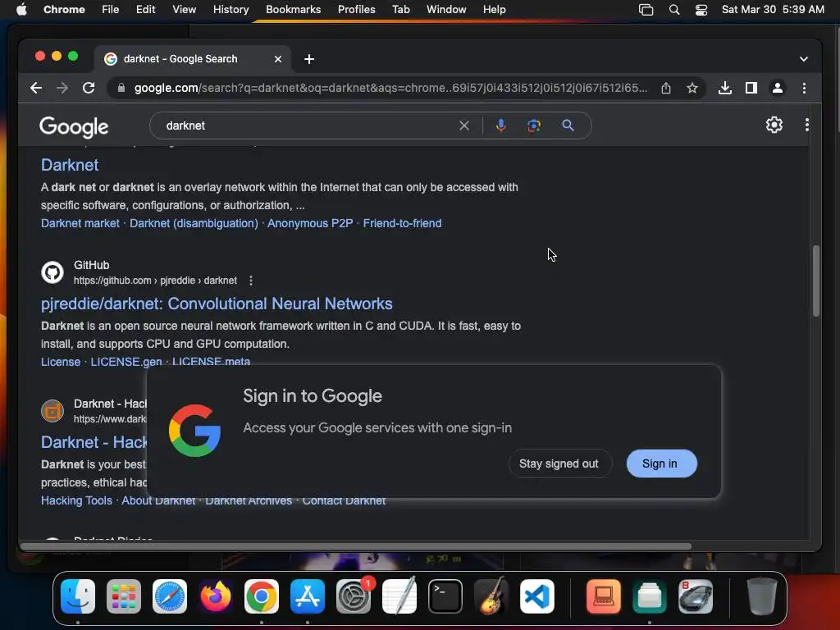Search by image with Lens icon
The width and height of the screenshot is (840, 630).
[533, 126]
